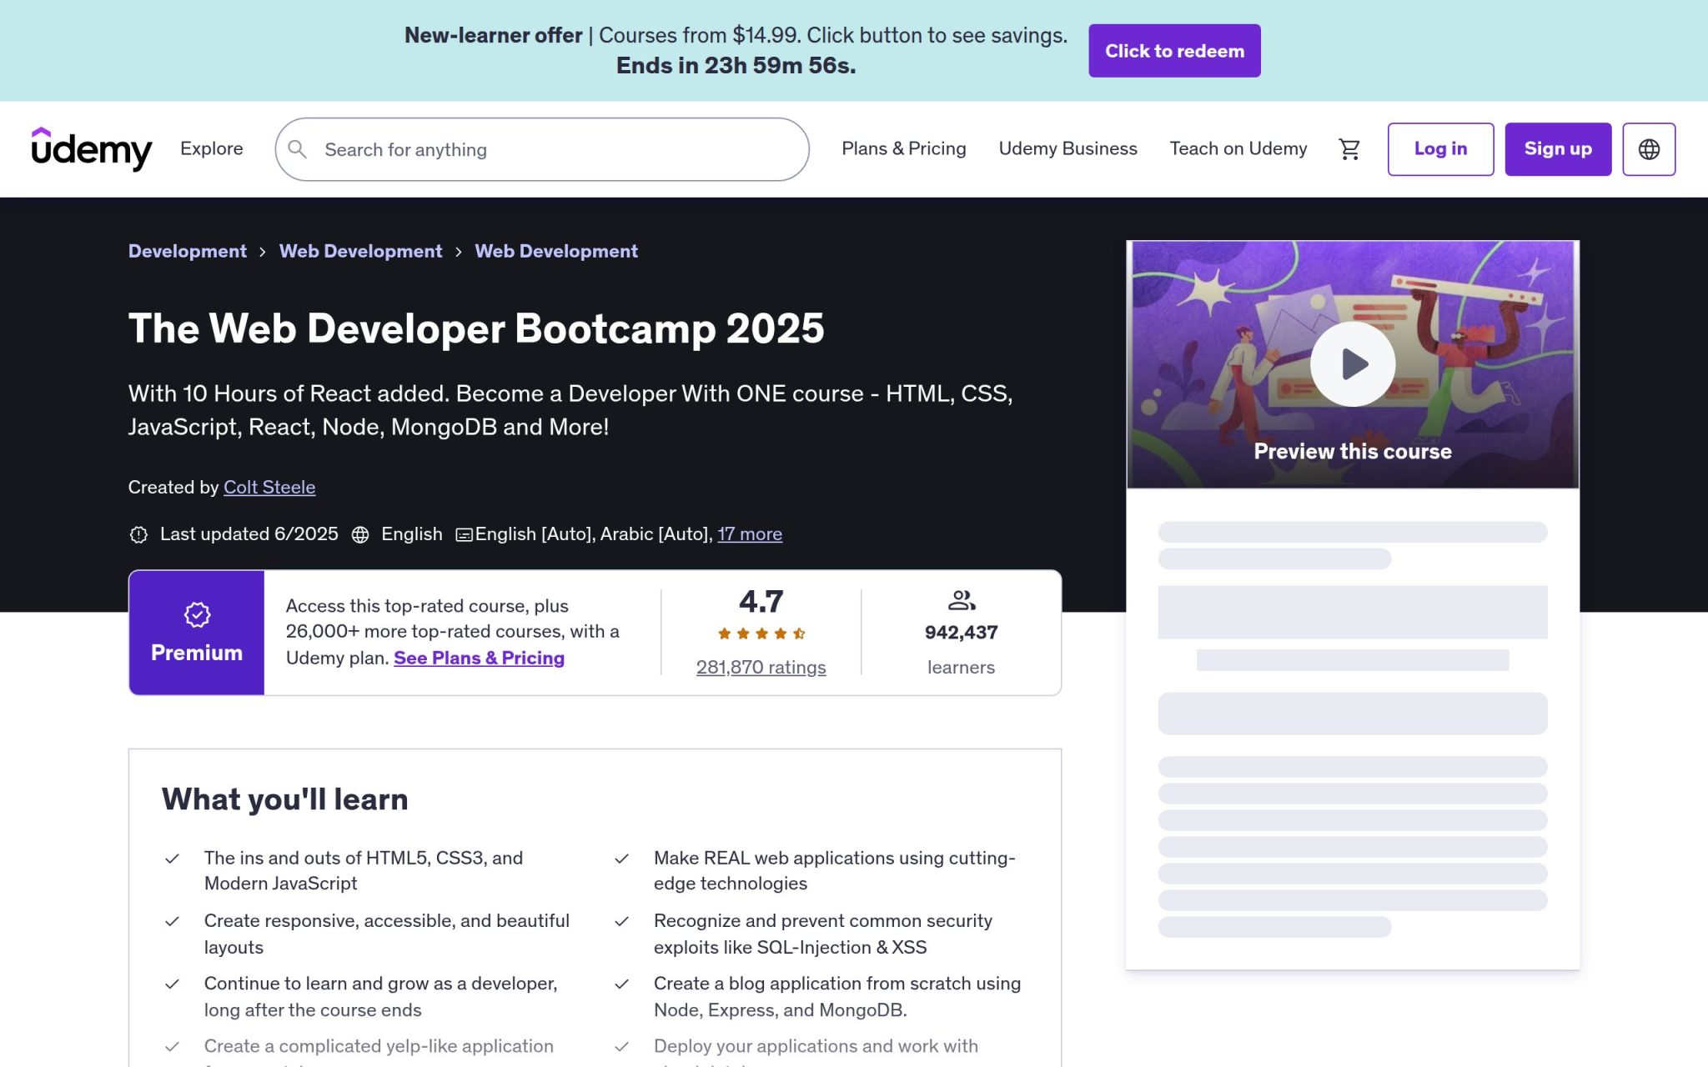Click The Web Developer Bootcamp 2025 title
This screenshot has height=1067, width=1708.
tap(476, 328)
